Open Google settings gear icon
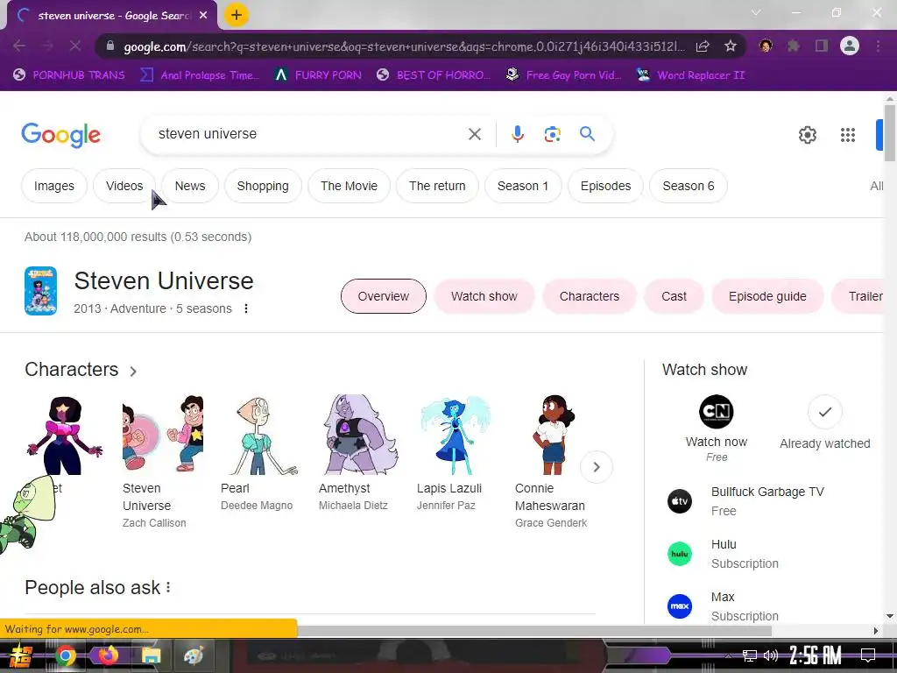 pyautogui.click(x=807, y=135)
